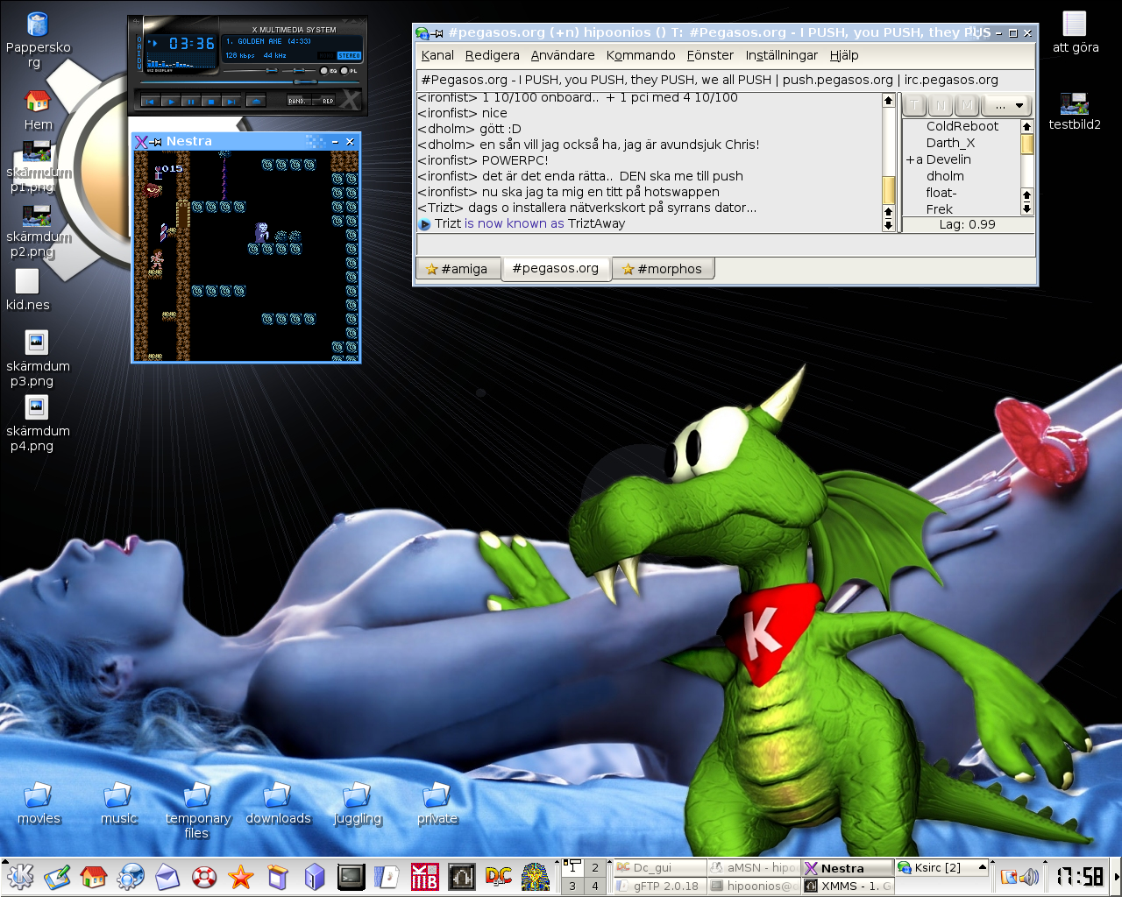The height and width of the screenshot is (897, 1122).
Task: Click the Klipper tray icon
Action: [1010, 876]
